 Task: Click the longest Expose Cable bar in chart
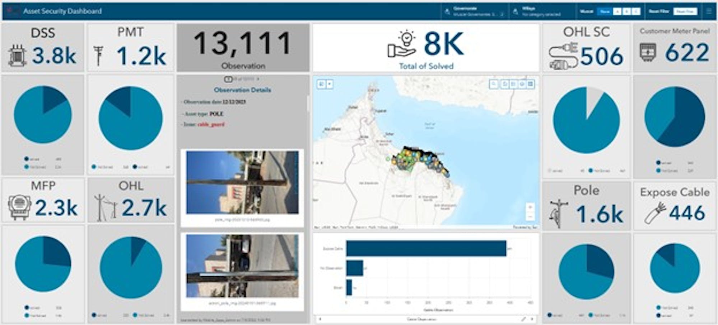[x=426, y=249]
